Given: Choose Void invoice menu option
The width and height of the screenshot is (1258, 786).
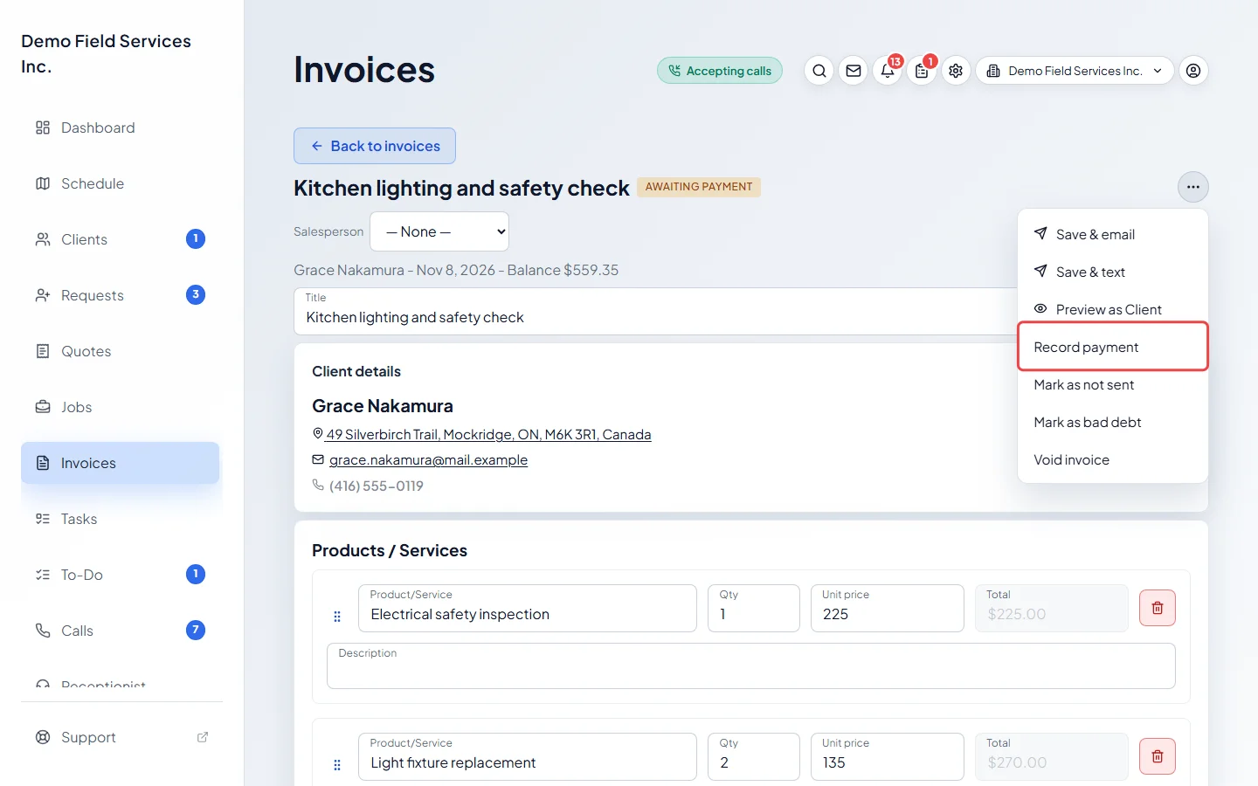Looking at the screenshot, I should pos(1113,459).
